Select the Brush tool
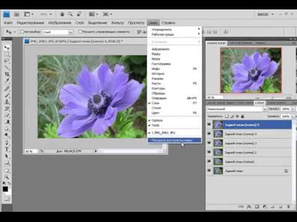 [7, 95]
